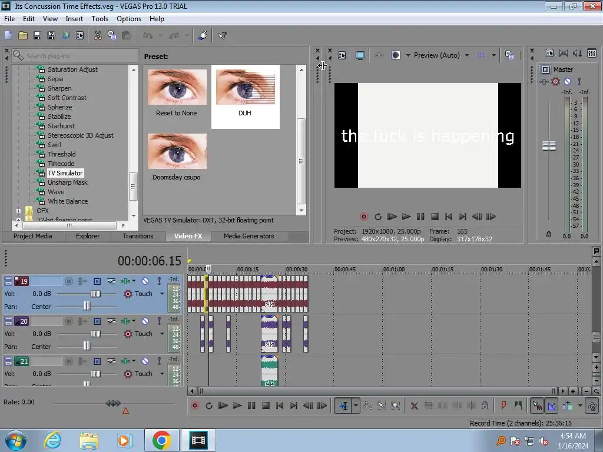Open the Windows Start menu
Image resolution: width=603 pixels, height=452 pixels.
click(x=16, y=440)
